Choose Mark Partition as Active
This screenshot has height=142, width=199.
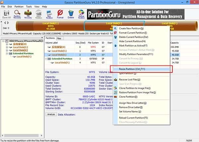pos(133,46)
